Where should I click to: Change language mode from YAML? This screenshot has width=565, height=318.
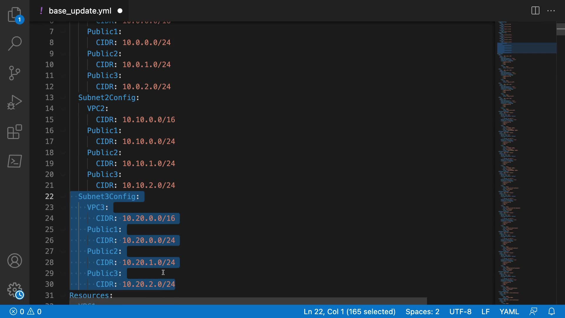(x=509, y=312)
